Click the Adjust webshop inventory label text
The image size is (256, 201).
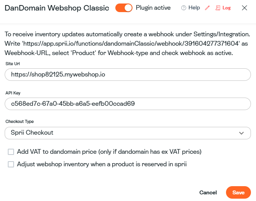102,164
